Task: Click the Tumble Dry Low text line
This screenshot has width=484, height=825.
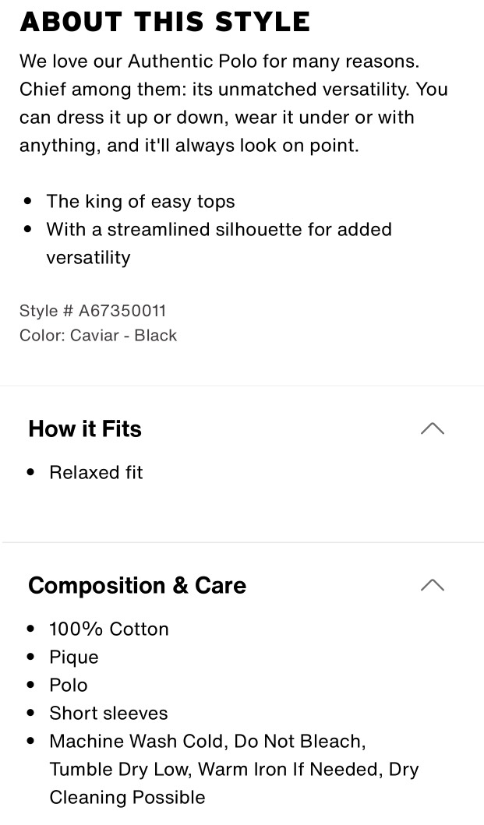Action: (234, 769)
